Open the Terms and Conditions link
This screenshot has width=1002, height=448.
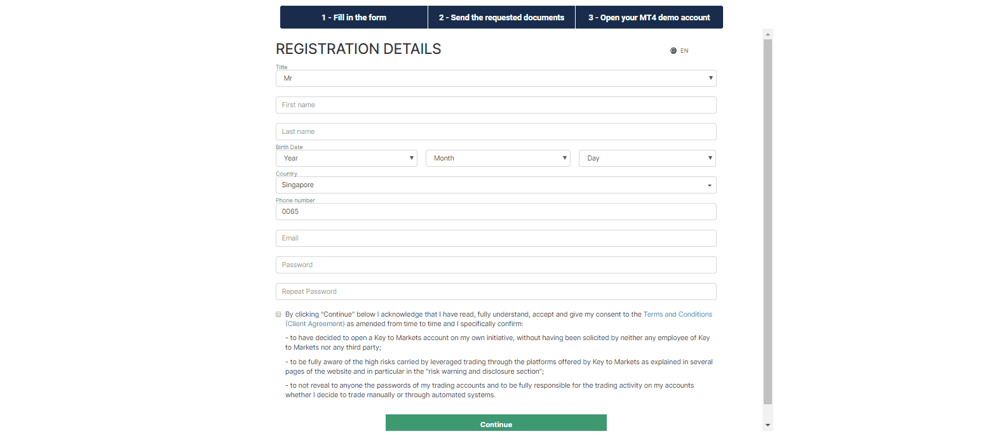[x=677, y=313]
